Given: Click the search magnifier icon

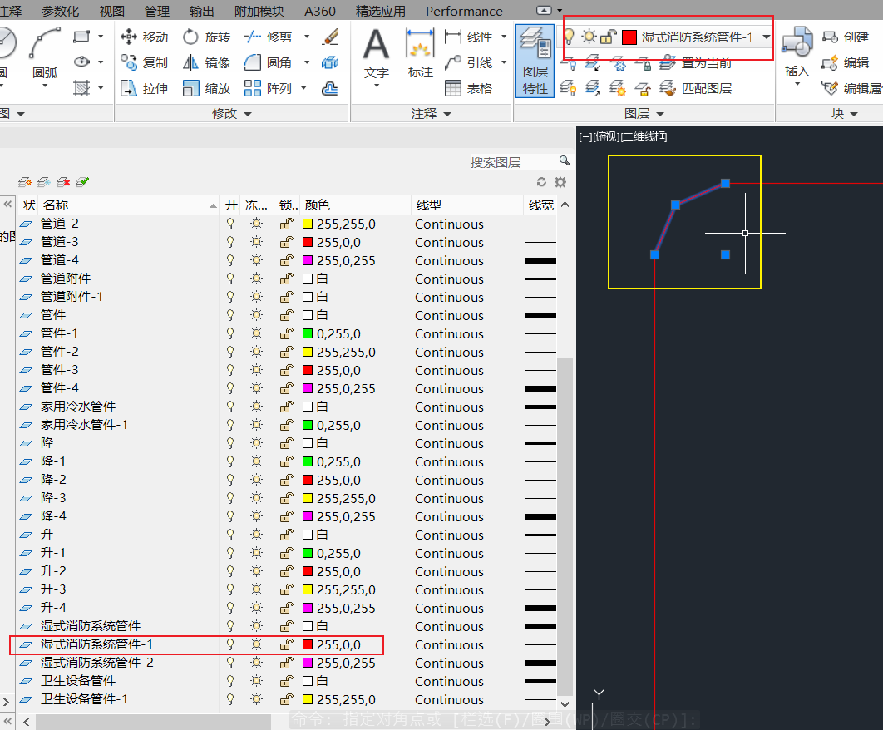Looking at the screenshot, I should click(x=565, y=161).
